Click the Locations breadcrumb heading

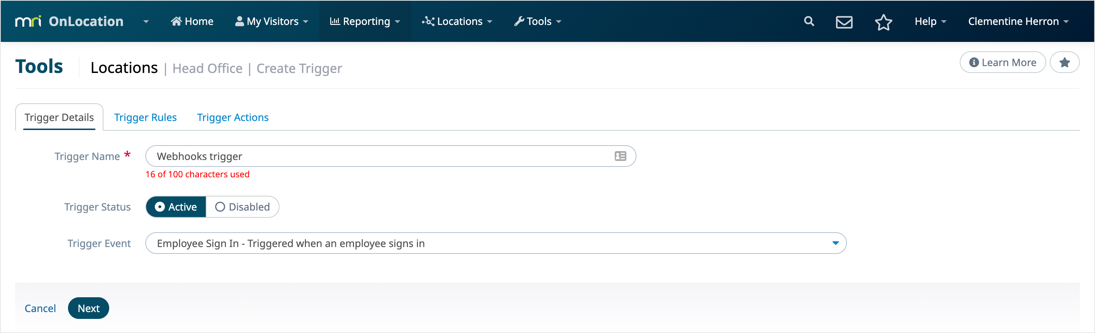[124, 68]
